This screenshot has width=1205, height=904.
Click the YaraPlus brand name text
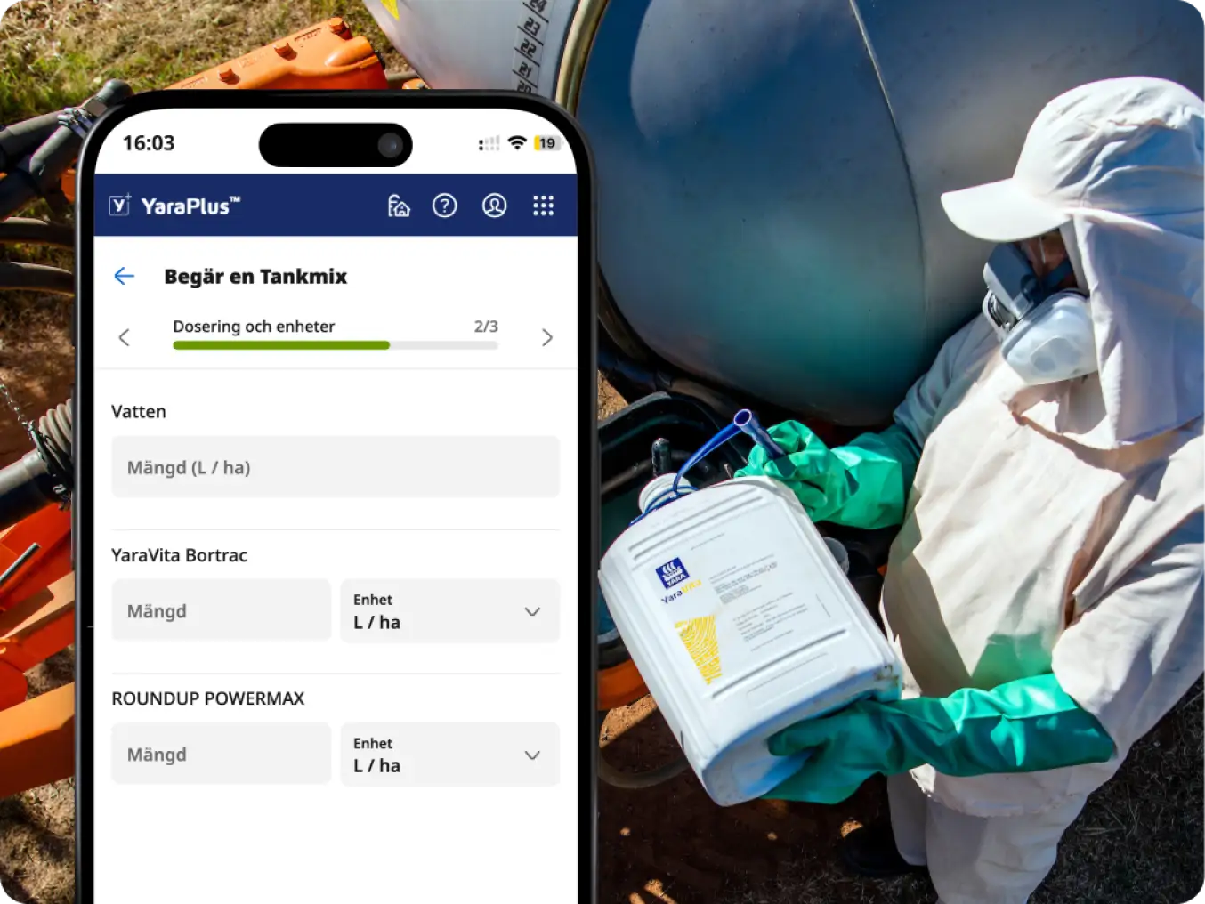click(190, 206)
